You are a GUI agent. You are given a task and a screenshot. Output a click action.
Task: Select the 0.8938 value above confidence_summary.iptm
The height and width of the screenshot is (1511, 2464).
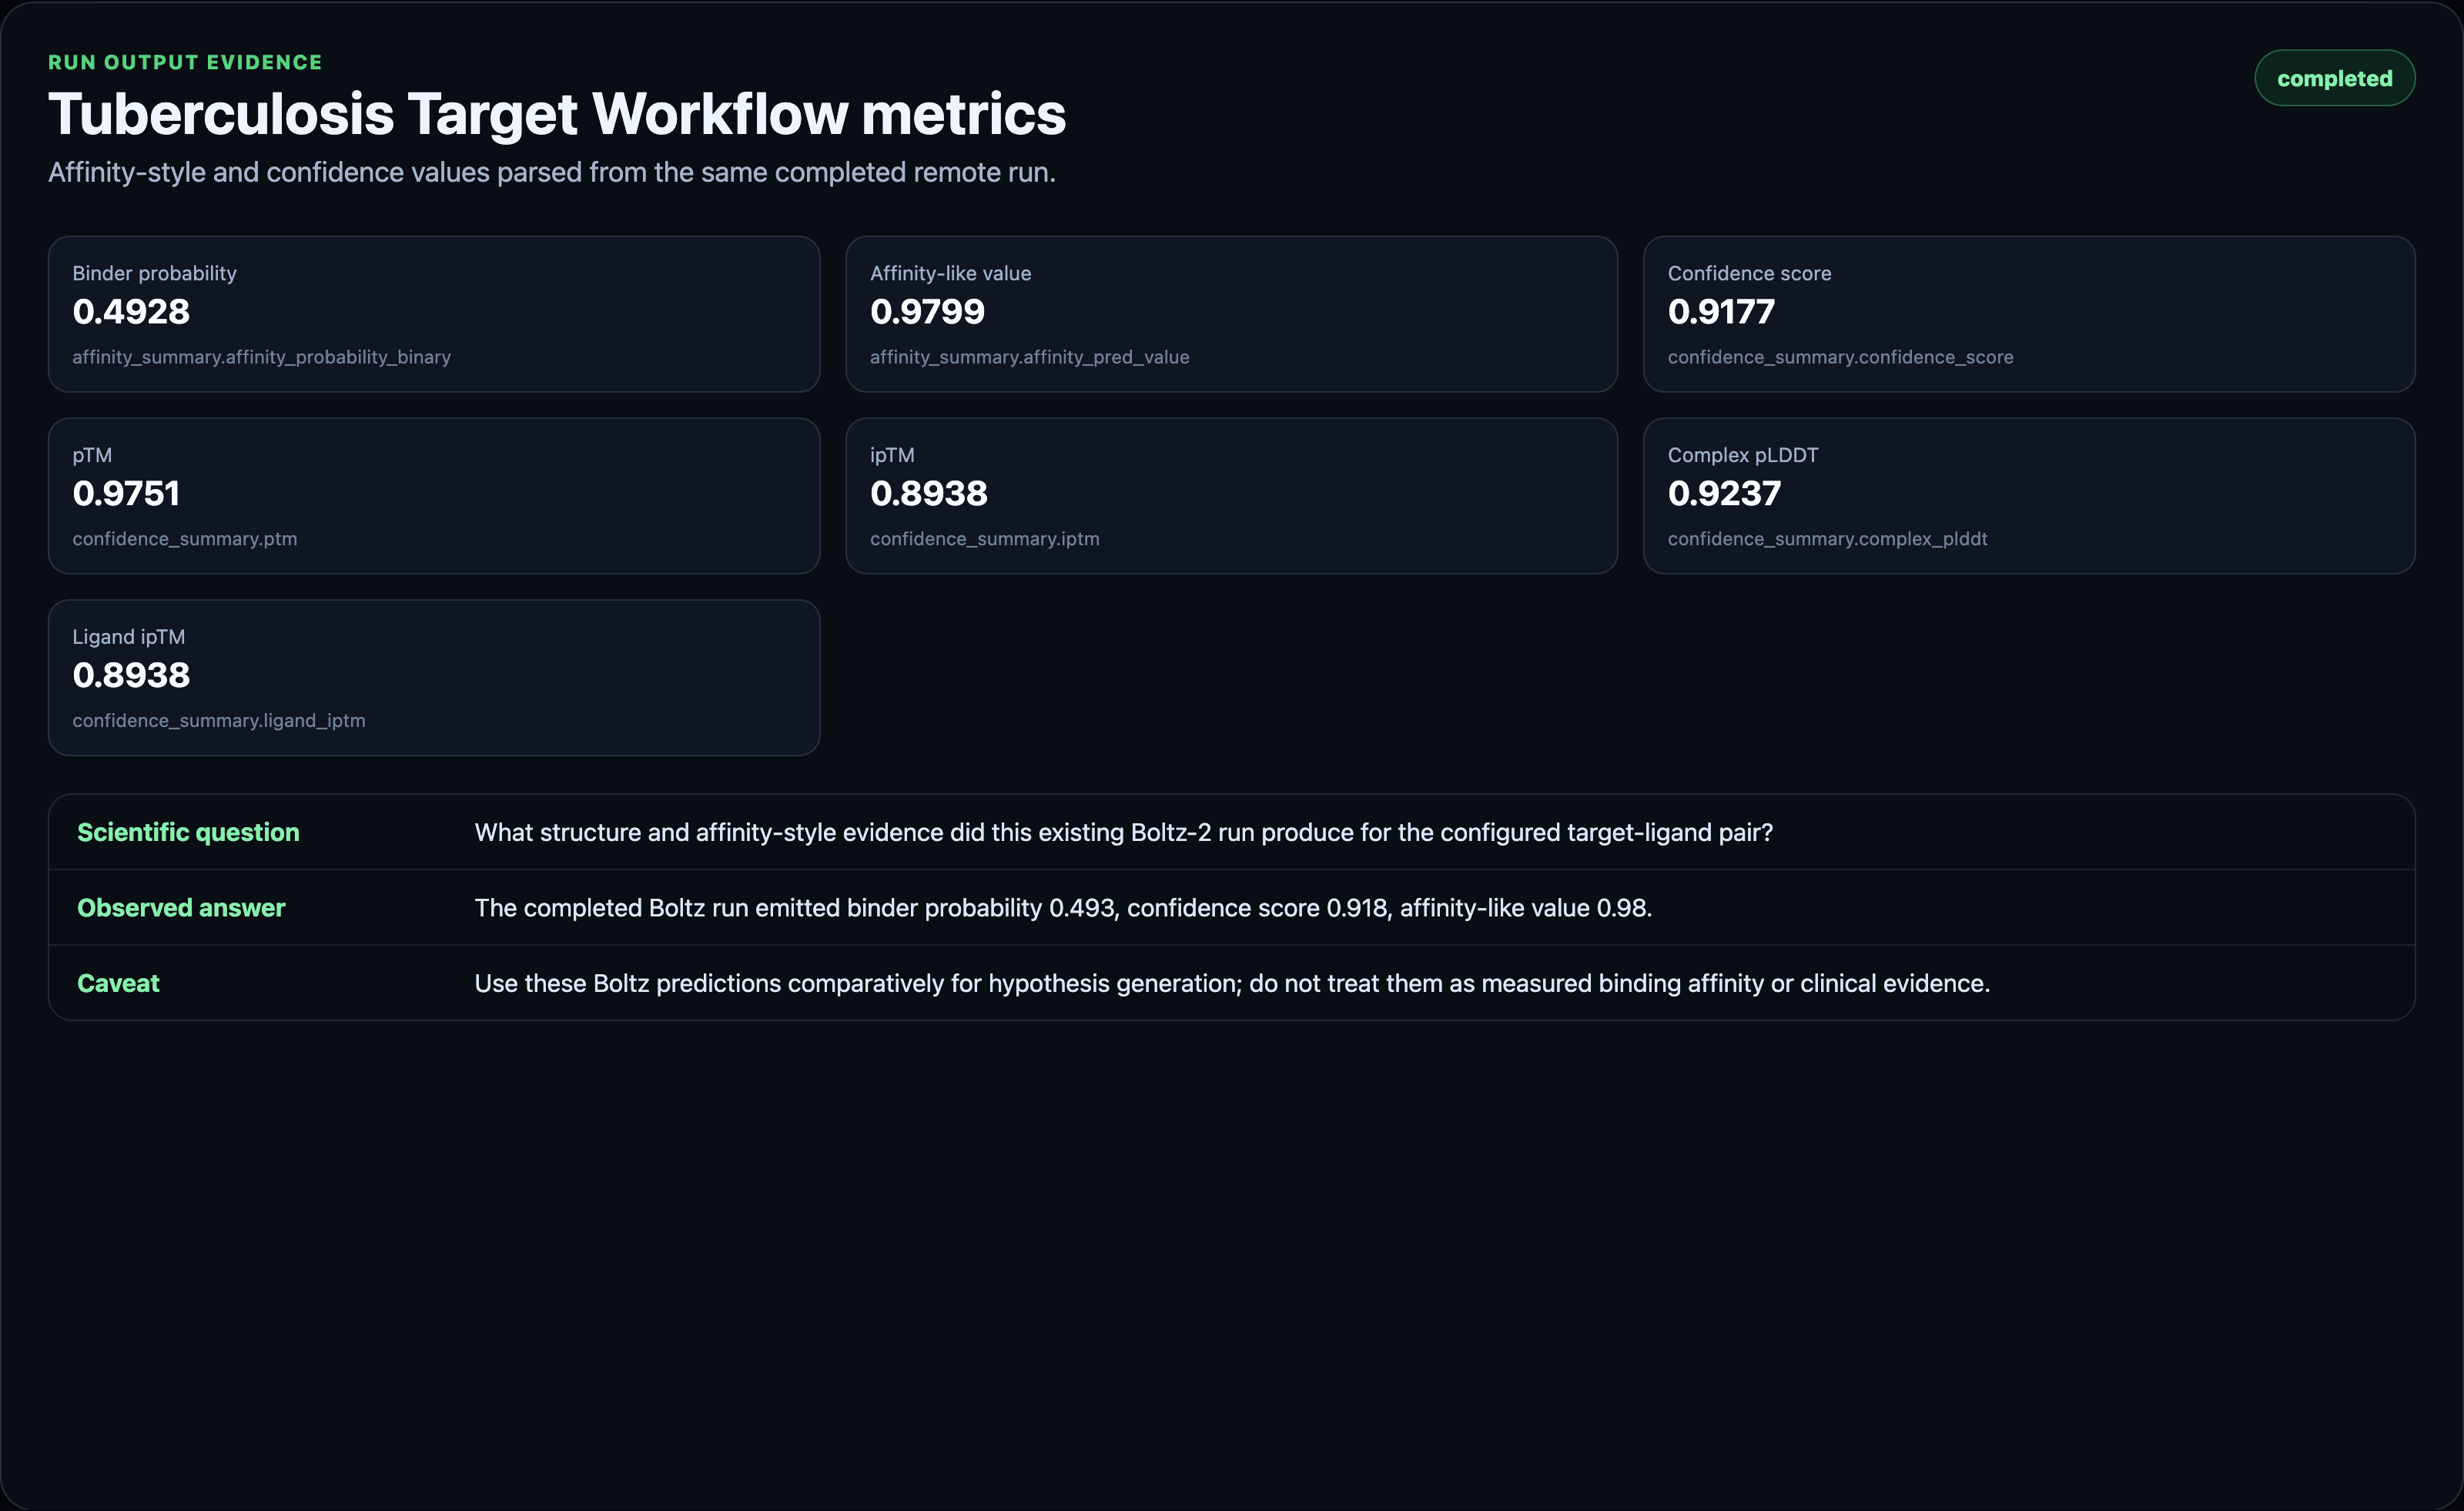[x=928, y=494]
